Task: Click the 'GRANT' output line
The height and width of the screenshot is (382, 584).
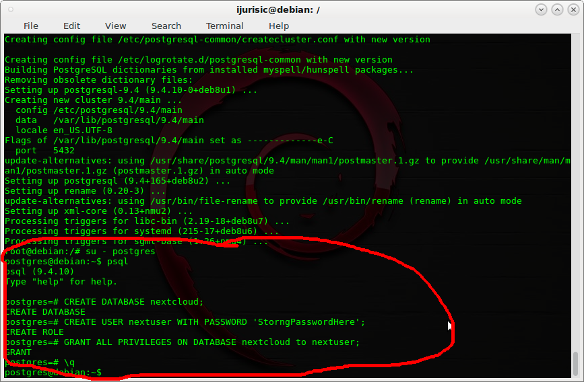Action: (18, 352)
